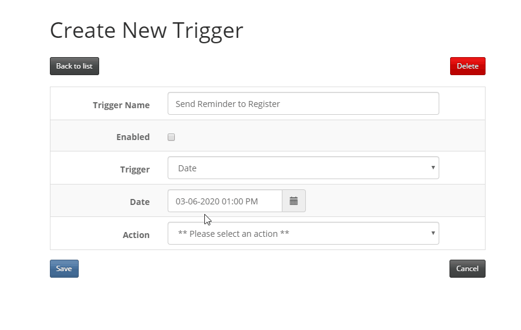Click the Save button
The height and width of the screenshot is (330, 521).
tap(64, 269)
